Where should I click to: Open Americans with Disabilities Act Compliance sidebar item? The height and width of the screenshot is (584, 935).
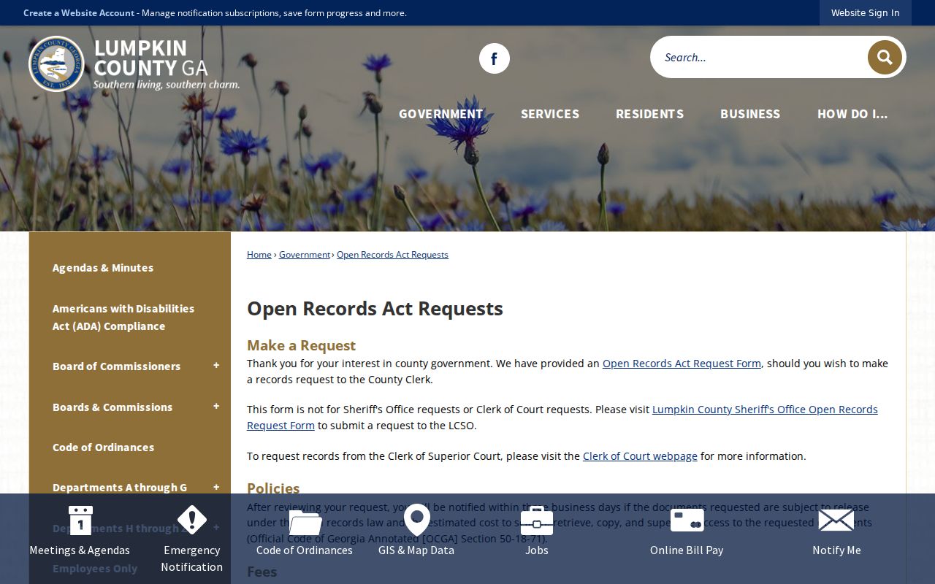tap(123, 318)
